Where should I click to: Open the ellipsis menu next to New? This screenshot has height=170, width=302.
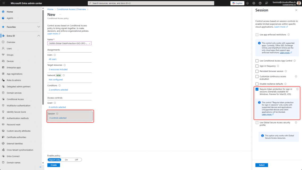(60, 15)
